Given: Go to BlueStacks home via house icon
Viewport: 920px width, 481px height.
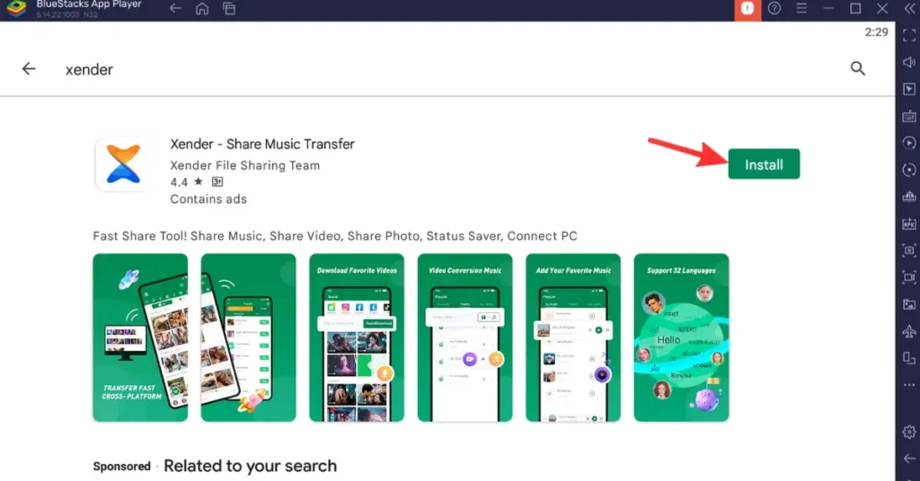Looking at the screenshot, I should (202, 8).
